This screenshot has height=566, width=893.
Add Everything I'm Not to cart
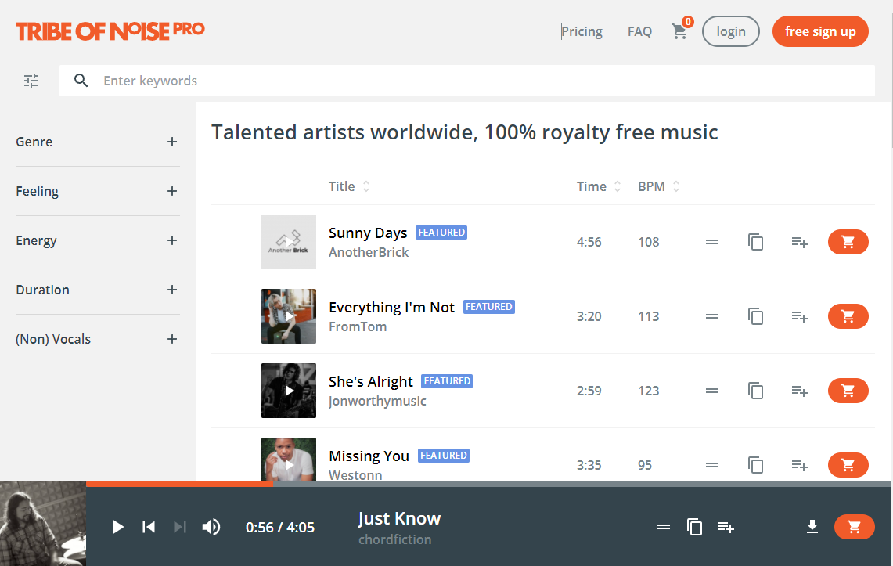coord(848,316)
